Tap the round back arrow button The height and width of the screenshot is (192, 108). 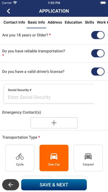(11, 185)
